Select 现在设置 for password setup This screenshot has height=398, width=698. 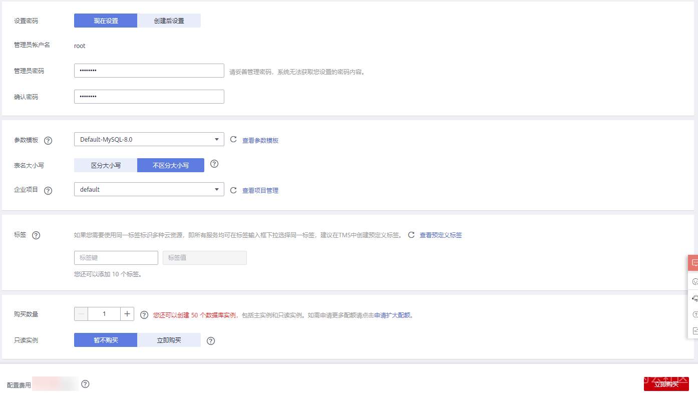tap(106, 21)
